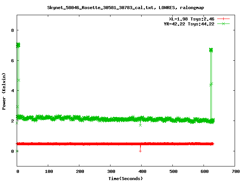Click the x-axis tick label 300
Image resolution: width=243 pixels, height=182 pixels.
[111, 171]
